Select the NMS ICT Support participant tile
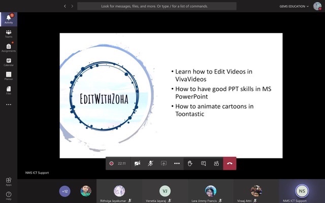Image resolution: width=325 pixels, height=203 pixels. point(302,191)
